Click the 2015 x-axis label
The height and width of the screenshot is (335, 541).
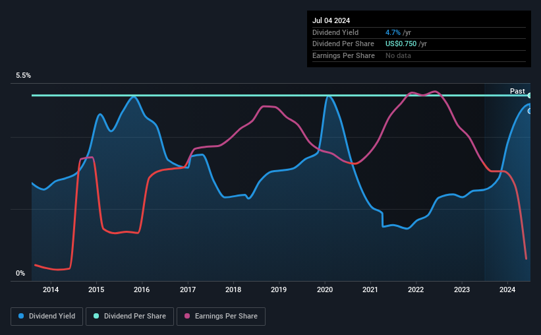pyautogui.click(x=96, y=289)
